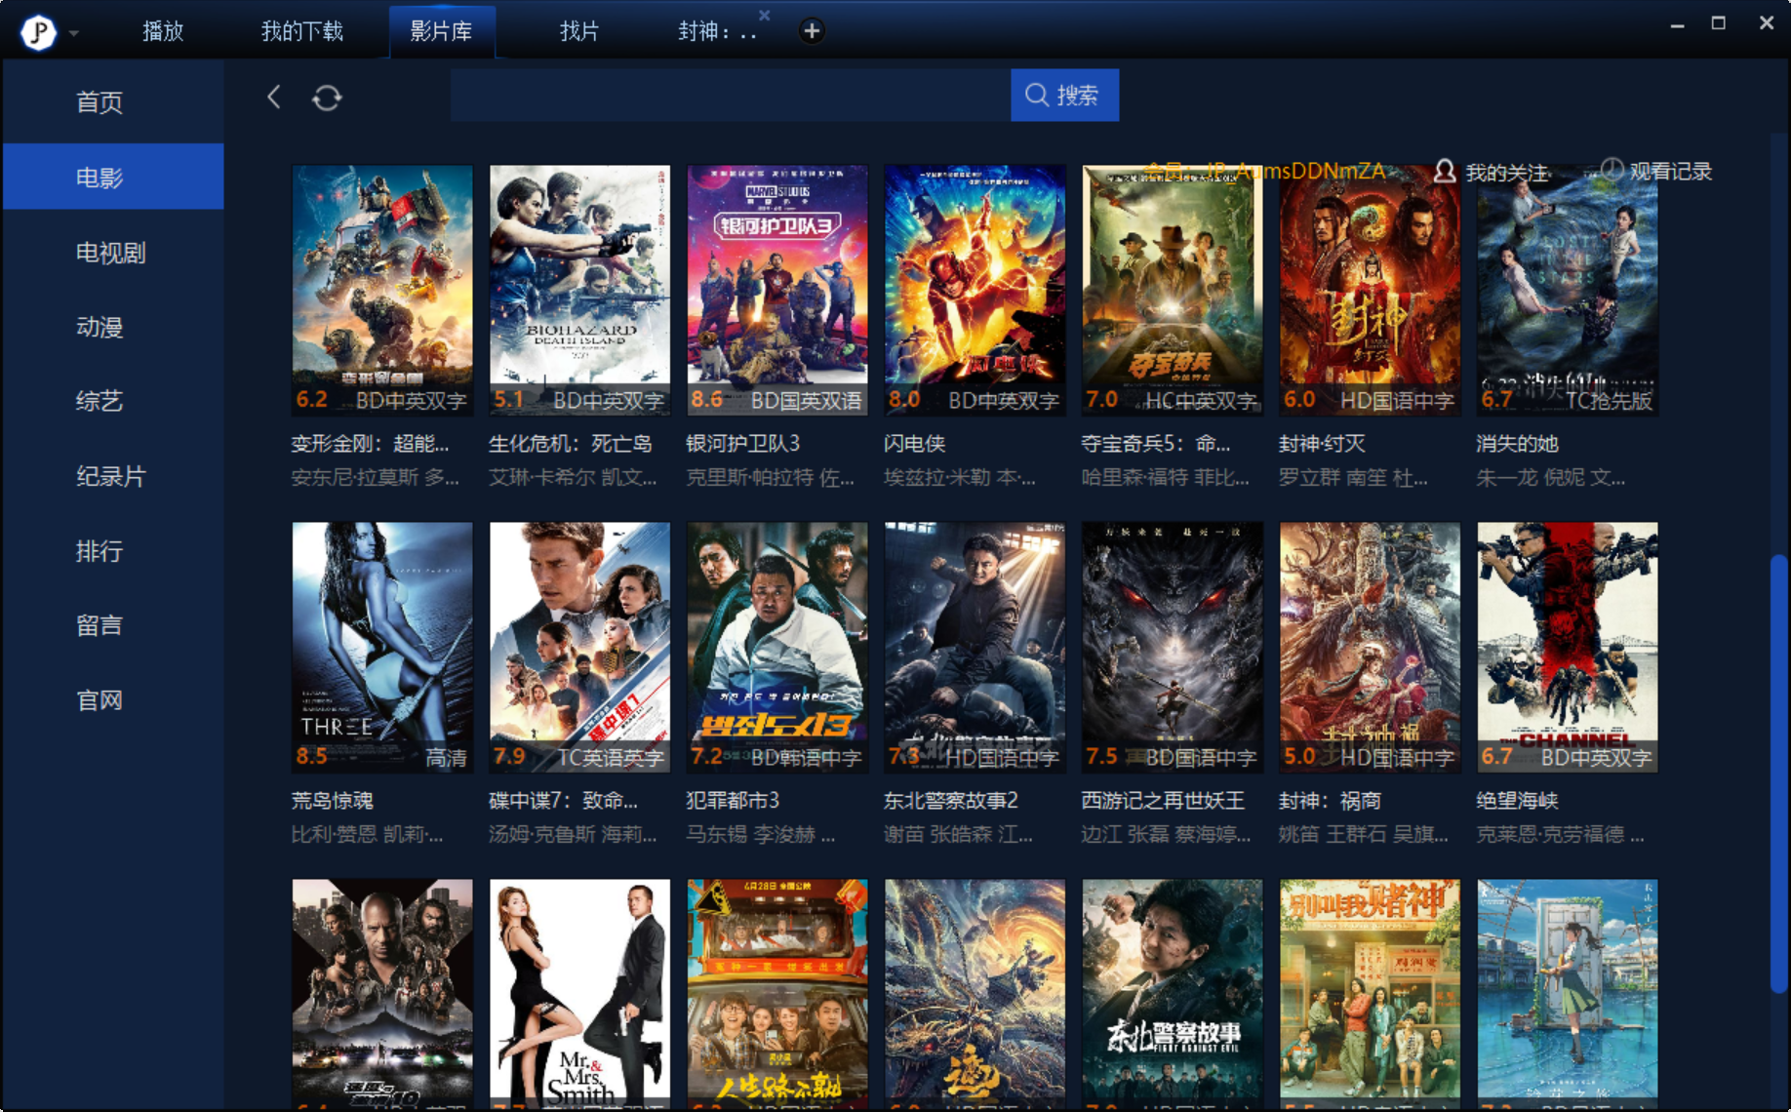The width and height of the screenshot is (1791, 1112).
Task: Open 观看记录 watch history
Action: tap(1656, 171)
